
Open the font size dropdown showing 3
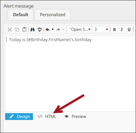[x=101, y=30]
